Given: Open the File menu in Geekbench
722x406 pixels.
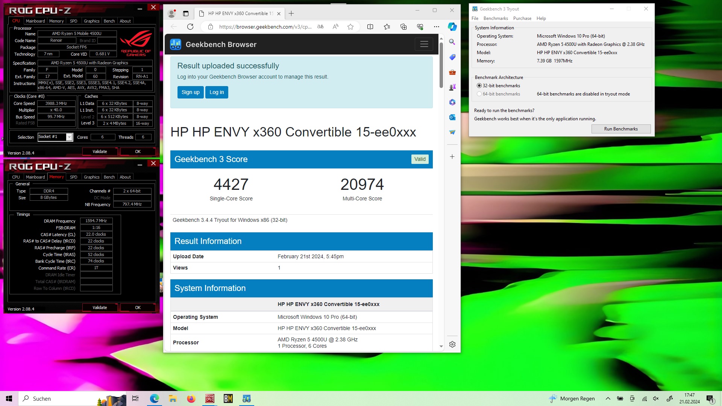Looking at the screenshot, I should (x=475, y=18).
